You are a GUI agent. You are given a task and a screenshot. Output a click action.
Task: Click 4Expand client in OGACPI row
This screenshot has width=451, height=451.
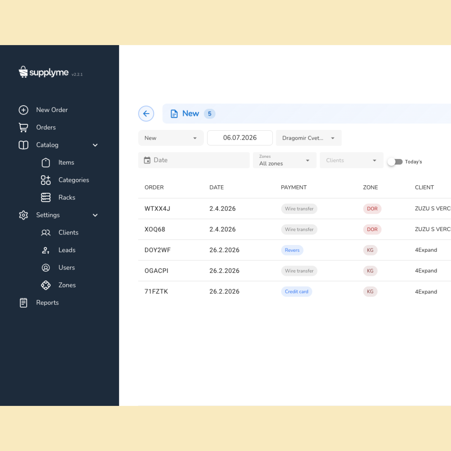(426, 271)
